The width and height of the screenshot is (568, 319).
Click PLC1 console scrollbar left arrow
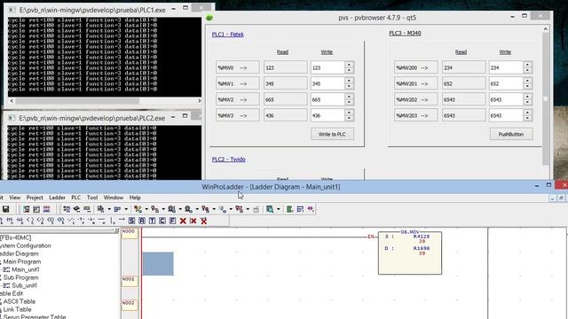(12, 101)
